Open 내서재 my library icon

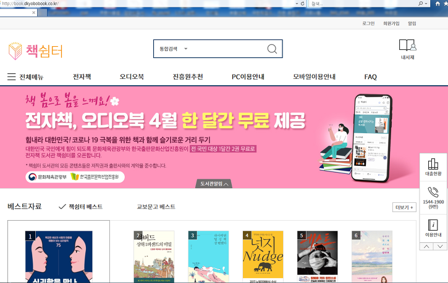tap(407, 49)
